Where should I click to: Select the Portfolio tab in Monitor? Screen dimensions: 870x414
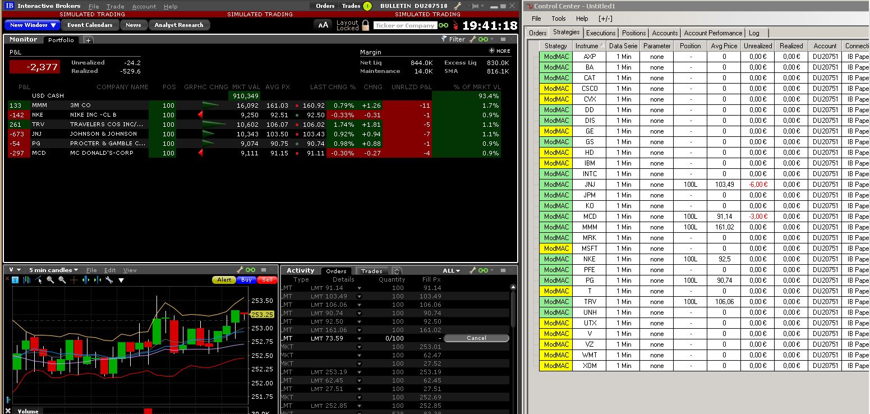[61, 40]
